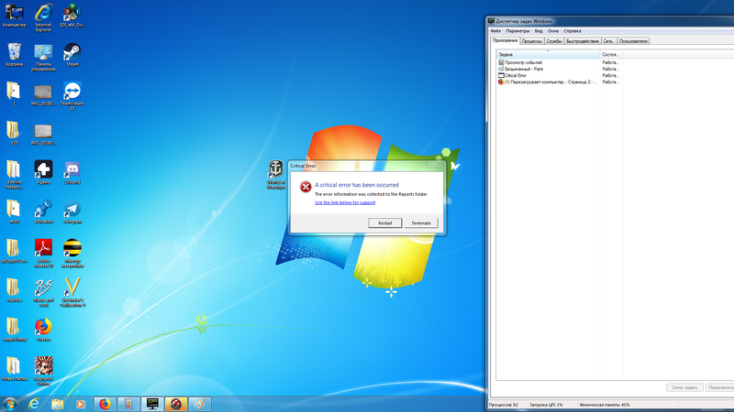The height and width of the screenshot is (412, 734).
Task: Switch to Paint in the taskbar
Action: click(x=199, y=404)
